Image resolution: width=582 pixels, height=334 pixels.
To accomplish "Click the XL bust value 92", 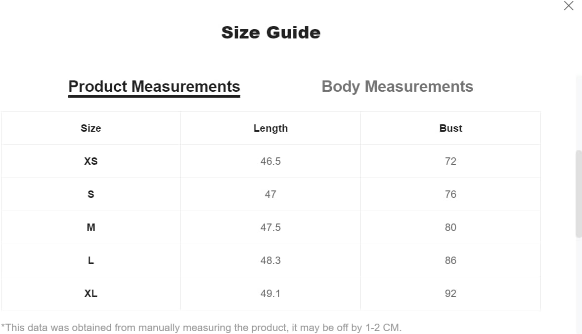I will pyautogui.click(x=450, y=293).
